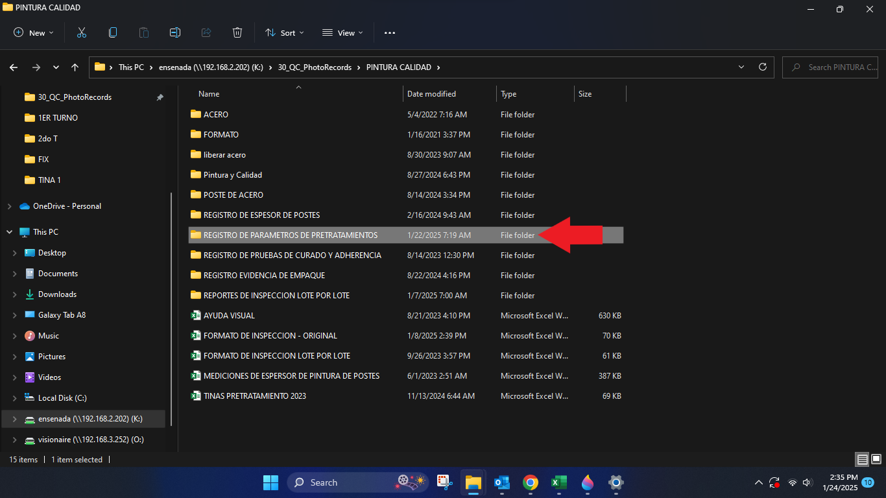Select visionaire (O:) network drive
Viewport: 886px width, 498px height.
tap(91, 440)
